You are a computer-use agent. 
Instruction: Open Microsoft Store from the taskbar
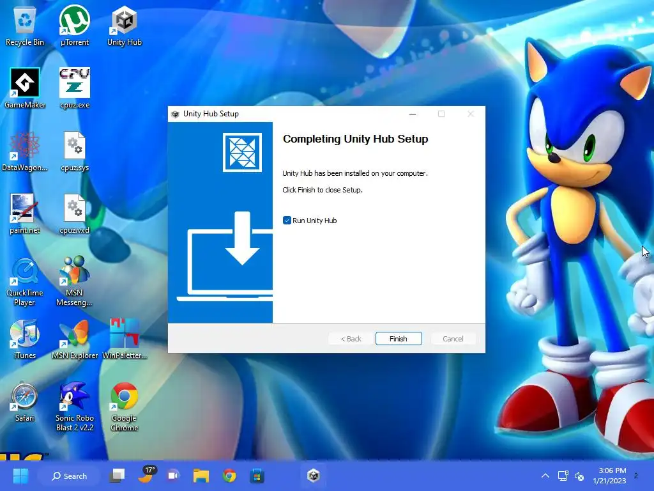[x=257, y=476]
